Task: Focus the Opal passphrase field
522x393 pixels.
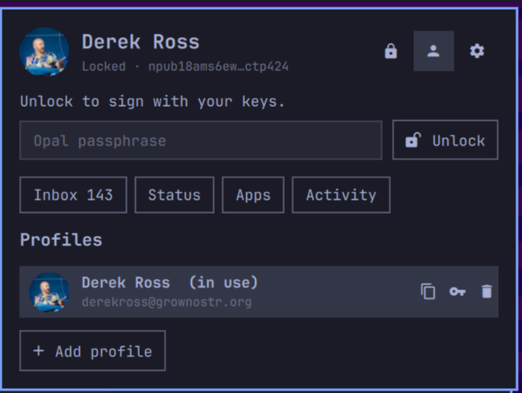Action: tap(201, 141)
